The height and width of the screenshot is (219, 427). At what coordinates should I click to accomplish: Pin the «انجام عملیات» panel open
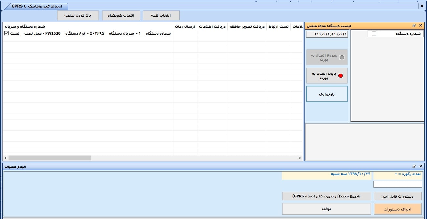(414, 166)
